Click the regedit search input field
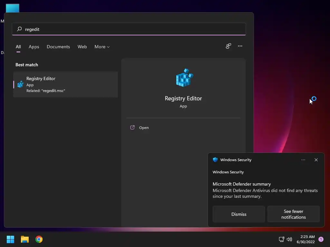 129,29
